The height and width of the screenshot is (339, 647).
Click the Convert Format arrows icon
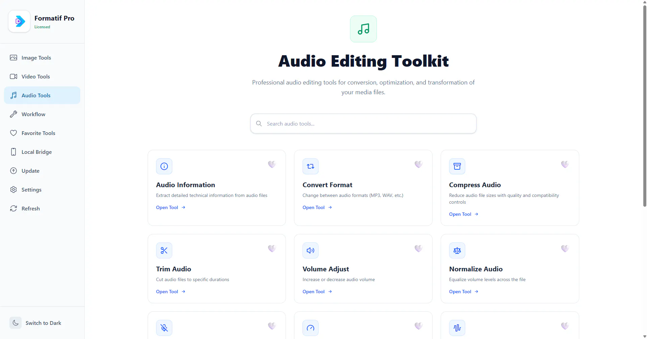pyautogui.click(x=311, y=166)
